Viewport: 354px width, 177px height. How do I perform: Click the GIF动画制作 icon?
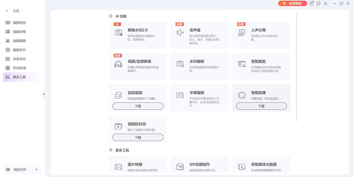[x=180, y=167]
